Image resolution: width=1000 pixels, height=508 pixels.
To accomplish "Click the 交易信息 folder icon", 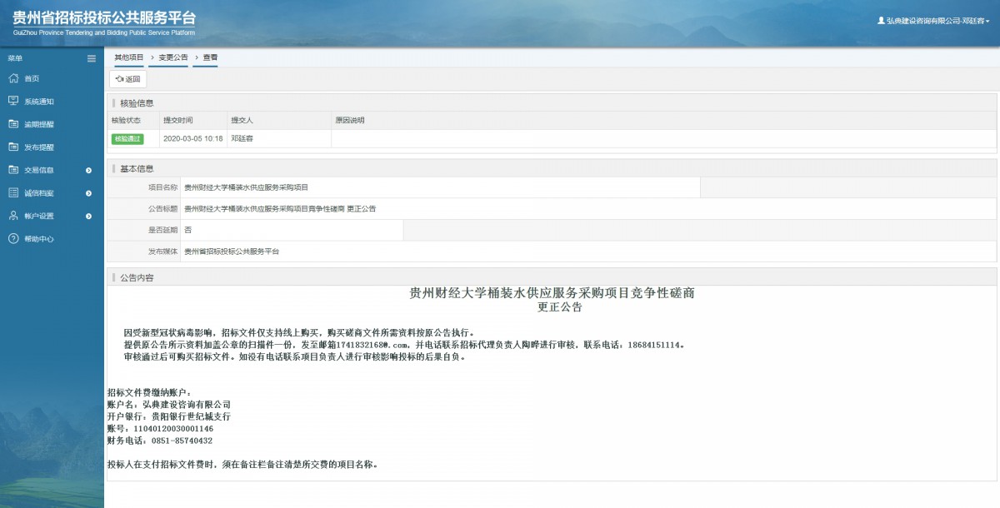I will pyautogui.click(x=12, y=170).
